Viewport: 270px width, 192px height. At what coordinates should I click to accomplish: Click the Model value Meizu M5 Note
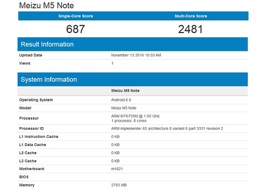(x=124, y=108)
